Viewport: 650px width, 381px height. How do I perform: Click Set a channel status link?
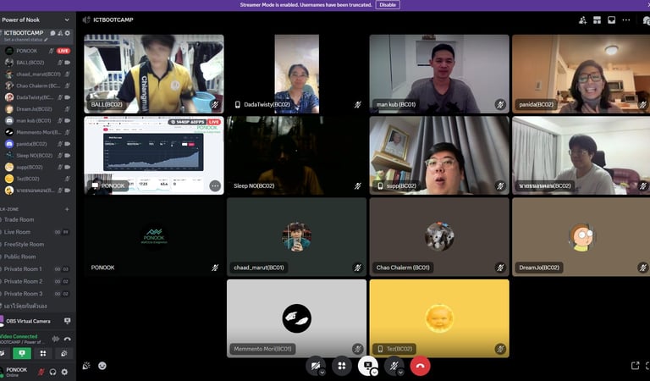coord(23,40)
